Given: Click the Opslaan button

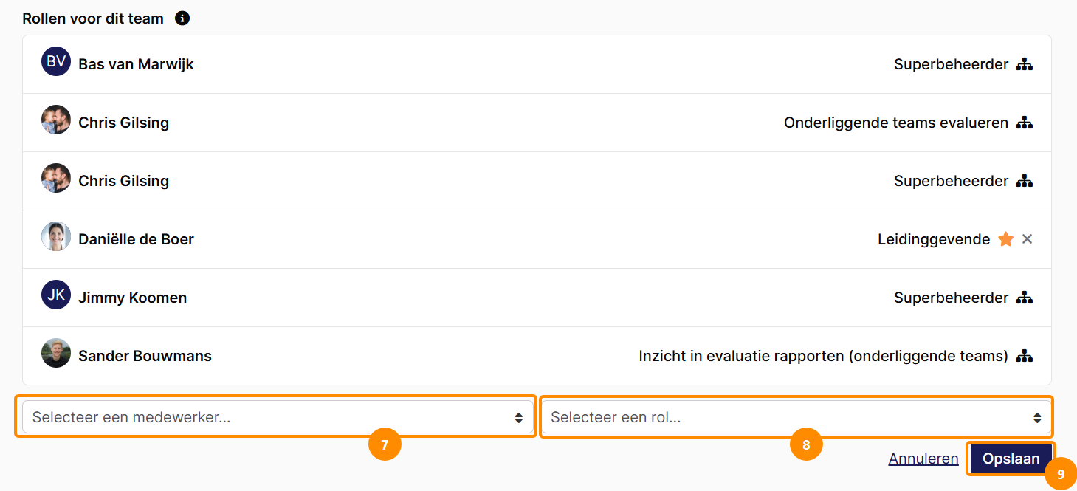Looking at the screenshot, I should point(1011,459).
